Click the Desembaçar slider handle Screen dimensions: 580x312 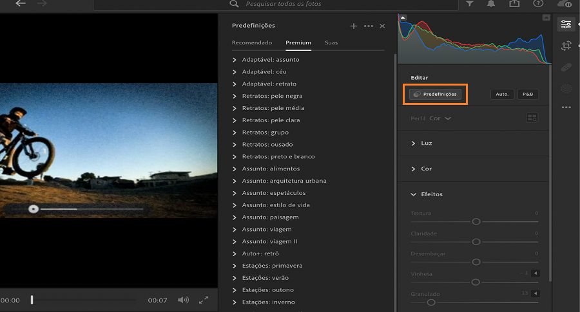coord(476,262)
